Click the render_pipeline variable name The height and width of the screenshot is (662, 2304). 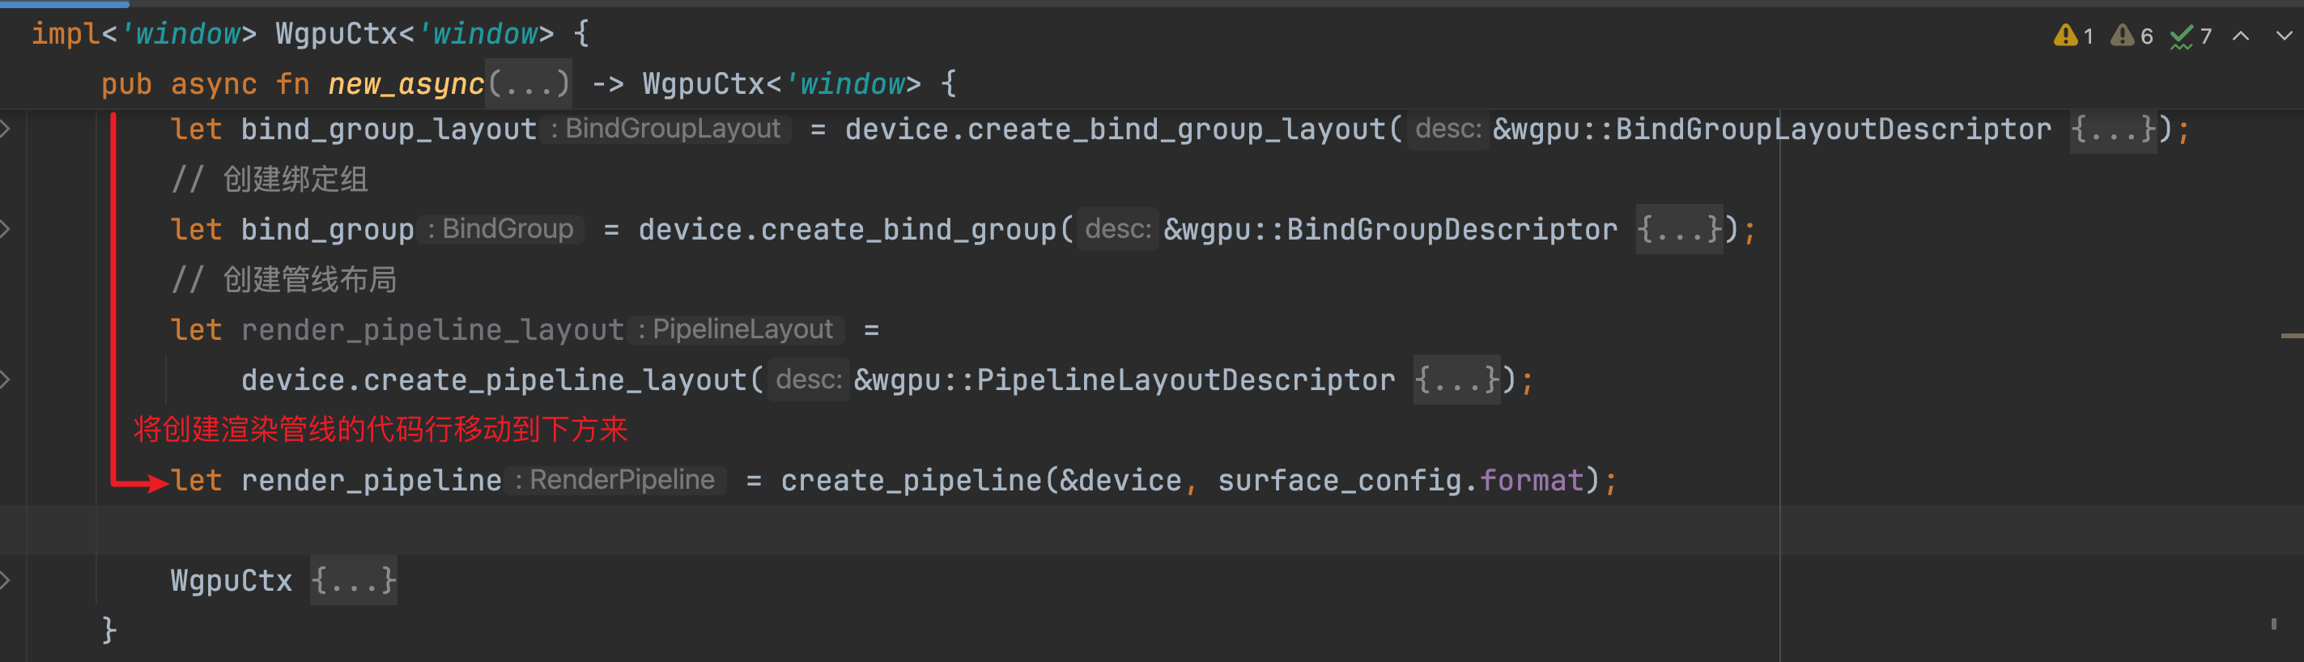tap(371, 481)
